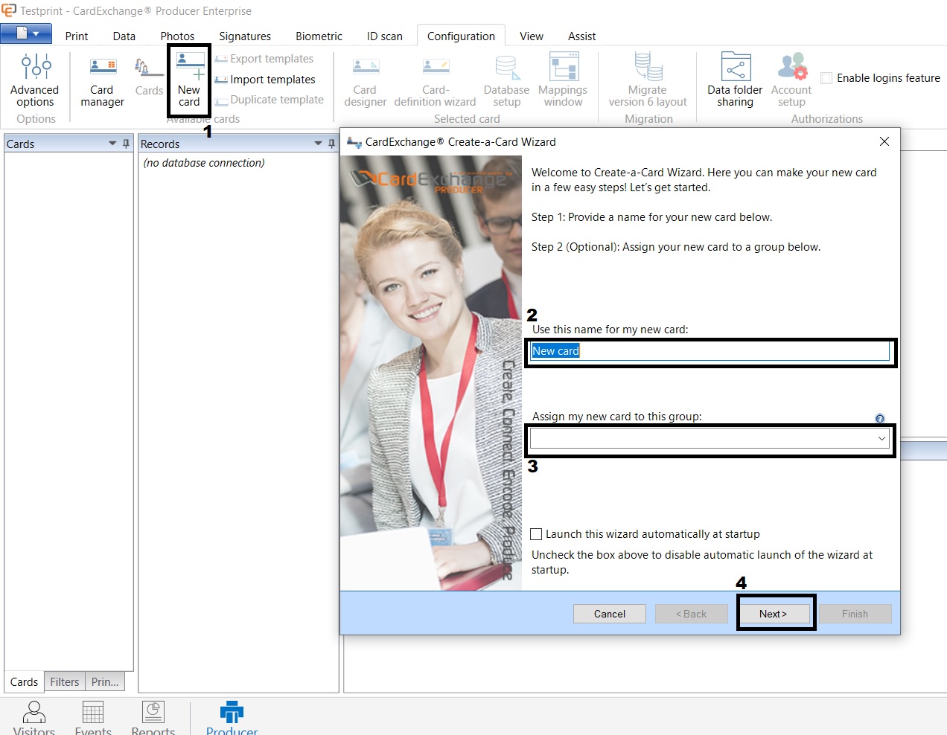Click Cancel in the wizard
Screen dimensions: 947x735
pos(609,614)
